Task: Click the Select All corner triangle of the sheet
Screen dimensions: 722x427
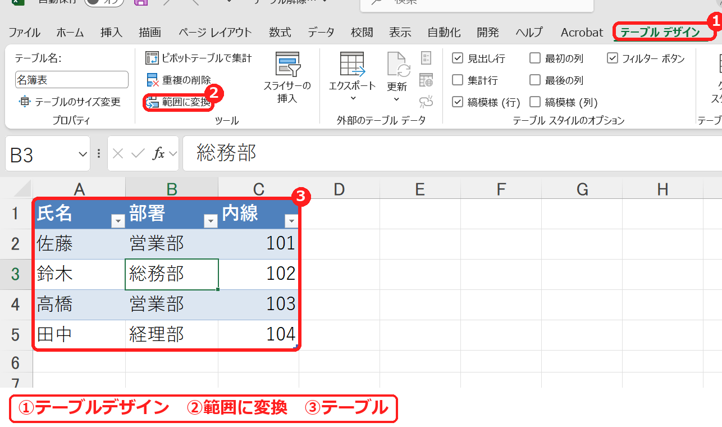Action: [21, 188]
